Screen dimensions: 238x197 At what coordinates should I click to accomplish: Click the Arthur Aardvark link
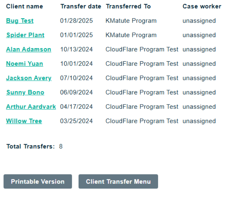point(31,107)
